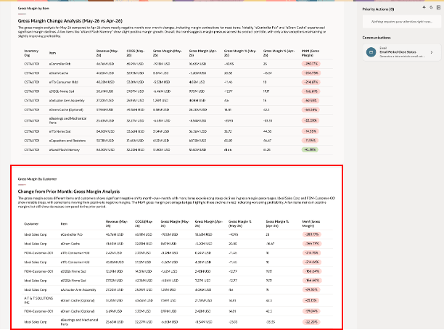
Task: Click eDram Cache row in the by-item table
Action: pos(59,73)
